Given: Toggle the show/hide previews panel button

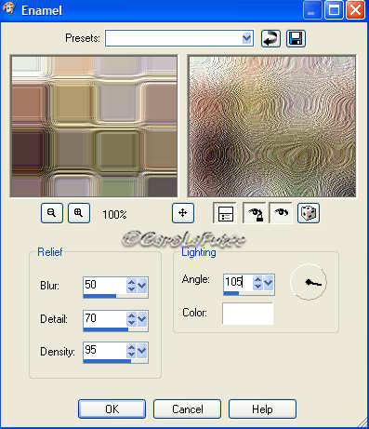Looking at the screenshot, I should (x=225, y=213).
